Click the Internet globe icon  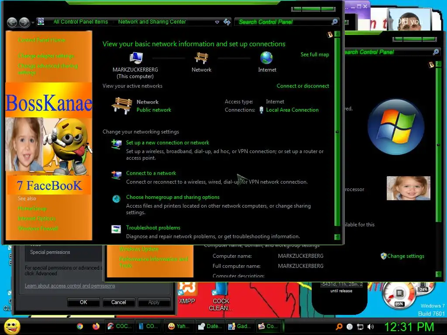point(267,58)
